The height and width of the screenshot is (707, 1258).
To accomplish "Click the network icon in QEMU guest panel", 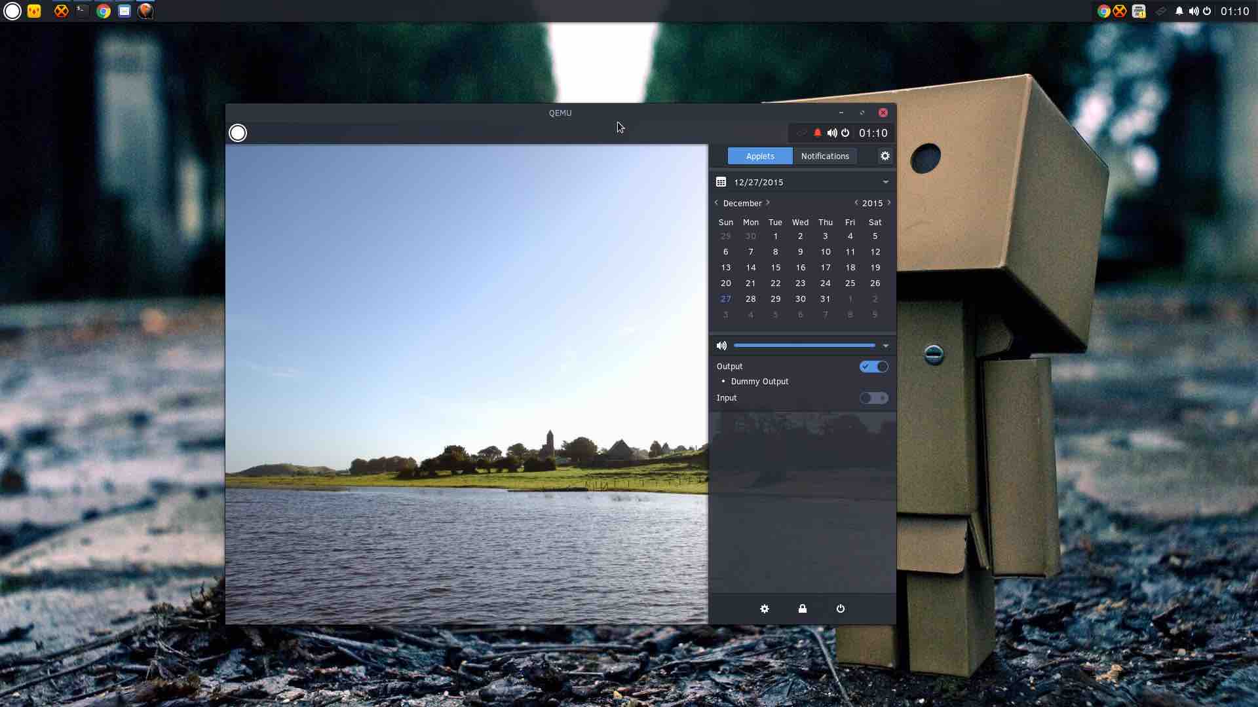I will pyautogui.click(x=801, y=133).
